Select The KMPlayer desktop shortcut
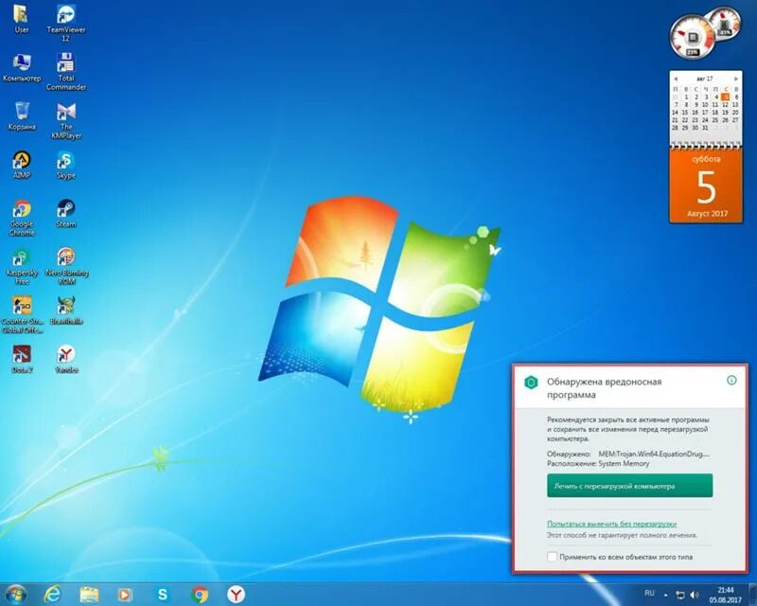757x606 pixels. (66, 121)
